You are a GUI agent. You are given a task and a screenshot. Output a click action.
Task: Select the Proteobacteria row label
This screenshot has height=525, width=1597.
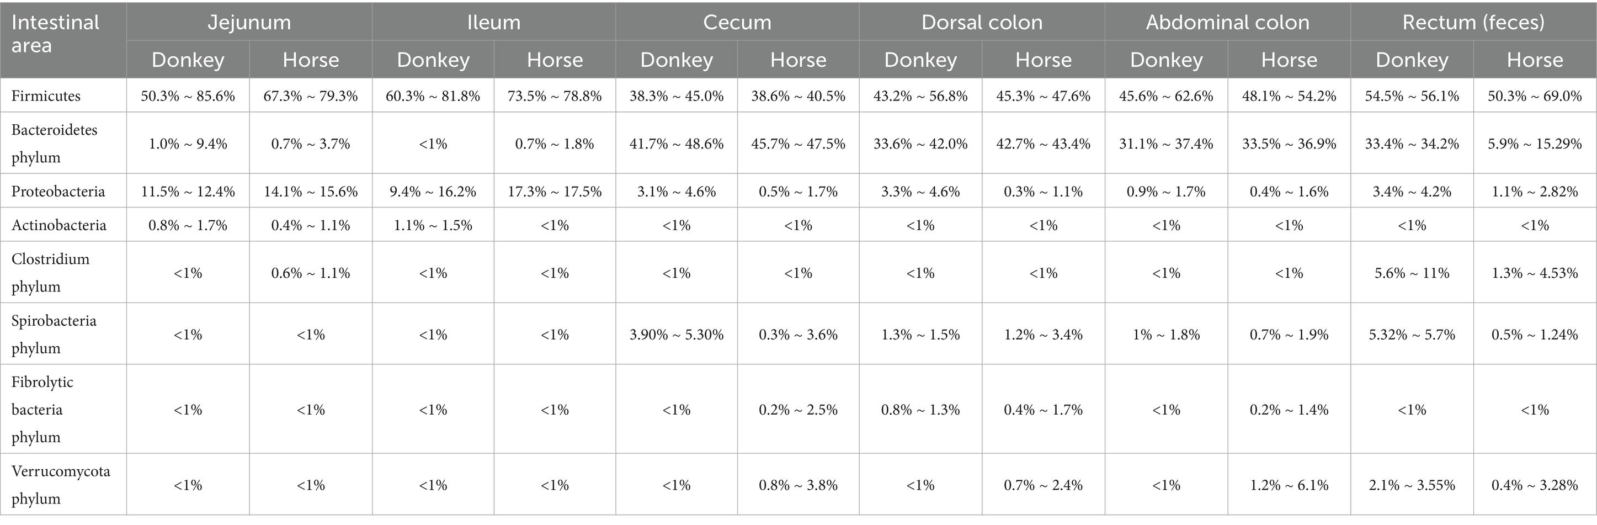[58, 192]
